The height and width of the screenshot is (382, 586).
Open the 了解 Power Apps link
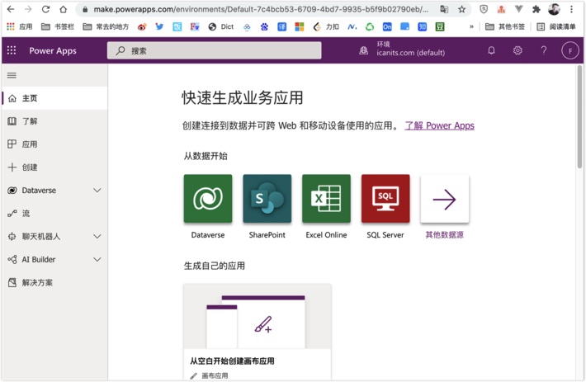point(439,125)
